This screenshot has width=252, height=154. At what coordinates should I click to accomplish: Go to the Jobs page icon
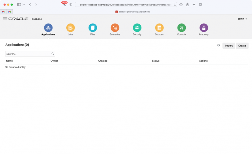point(70,28)
